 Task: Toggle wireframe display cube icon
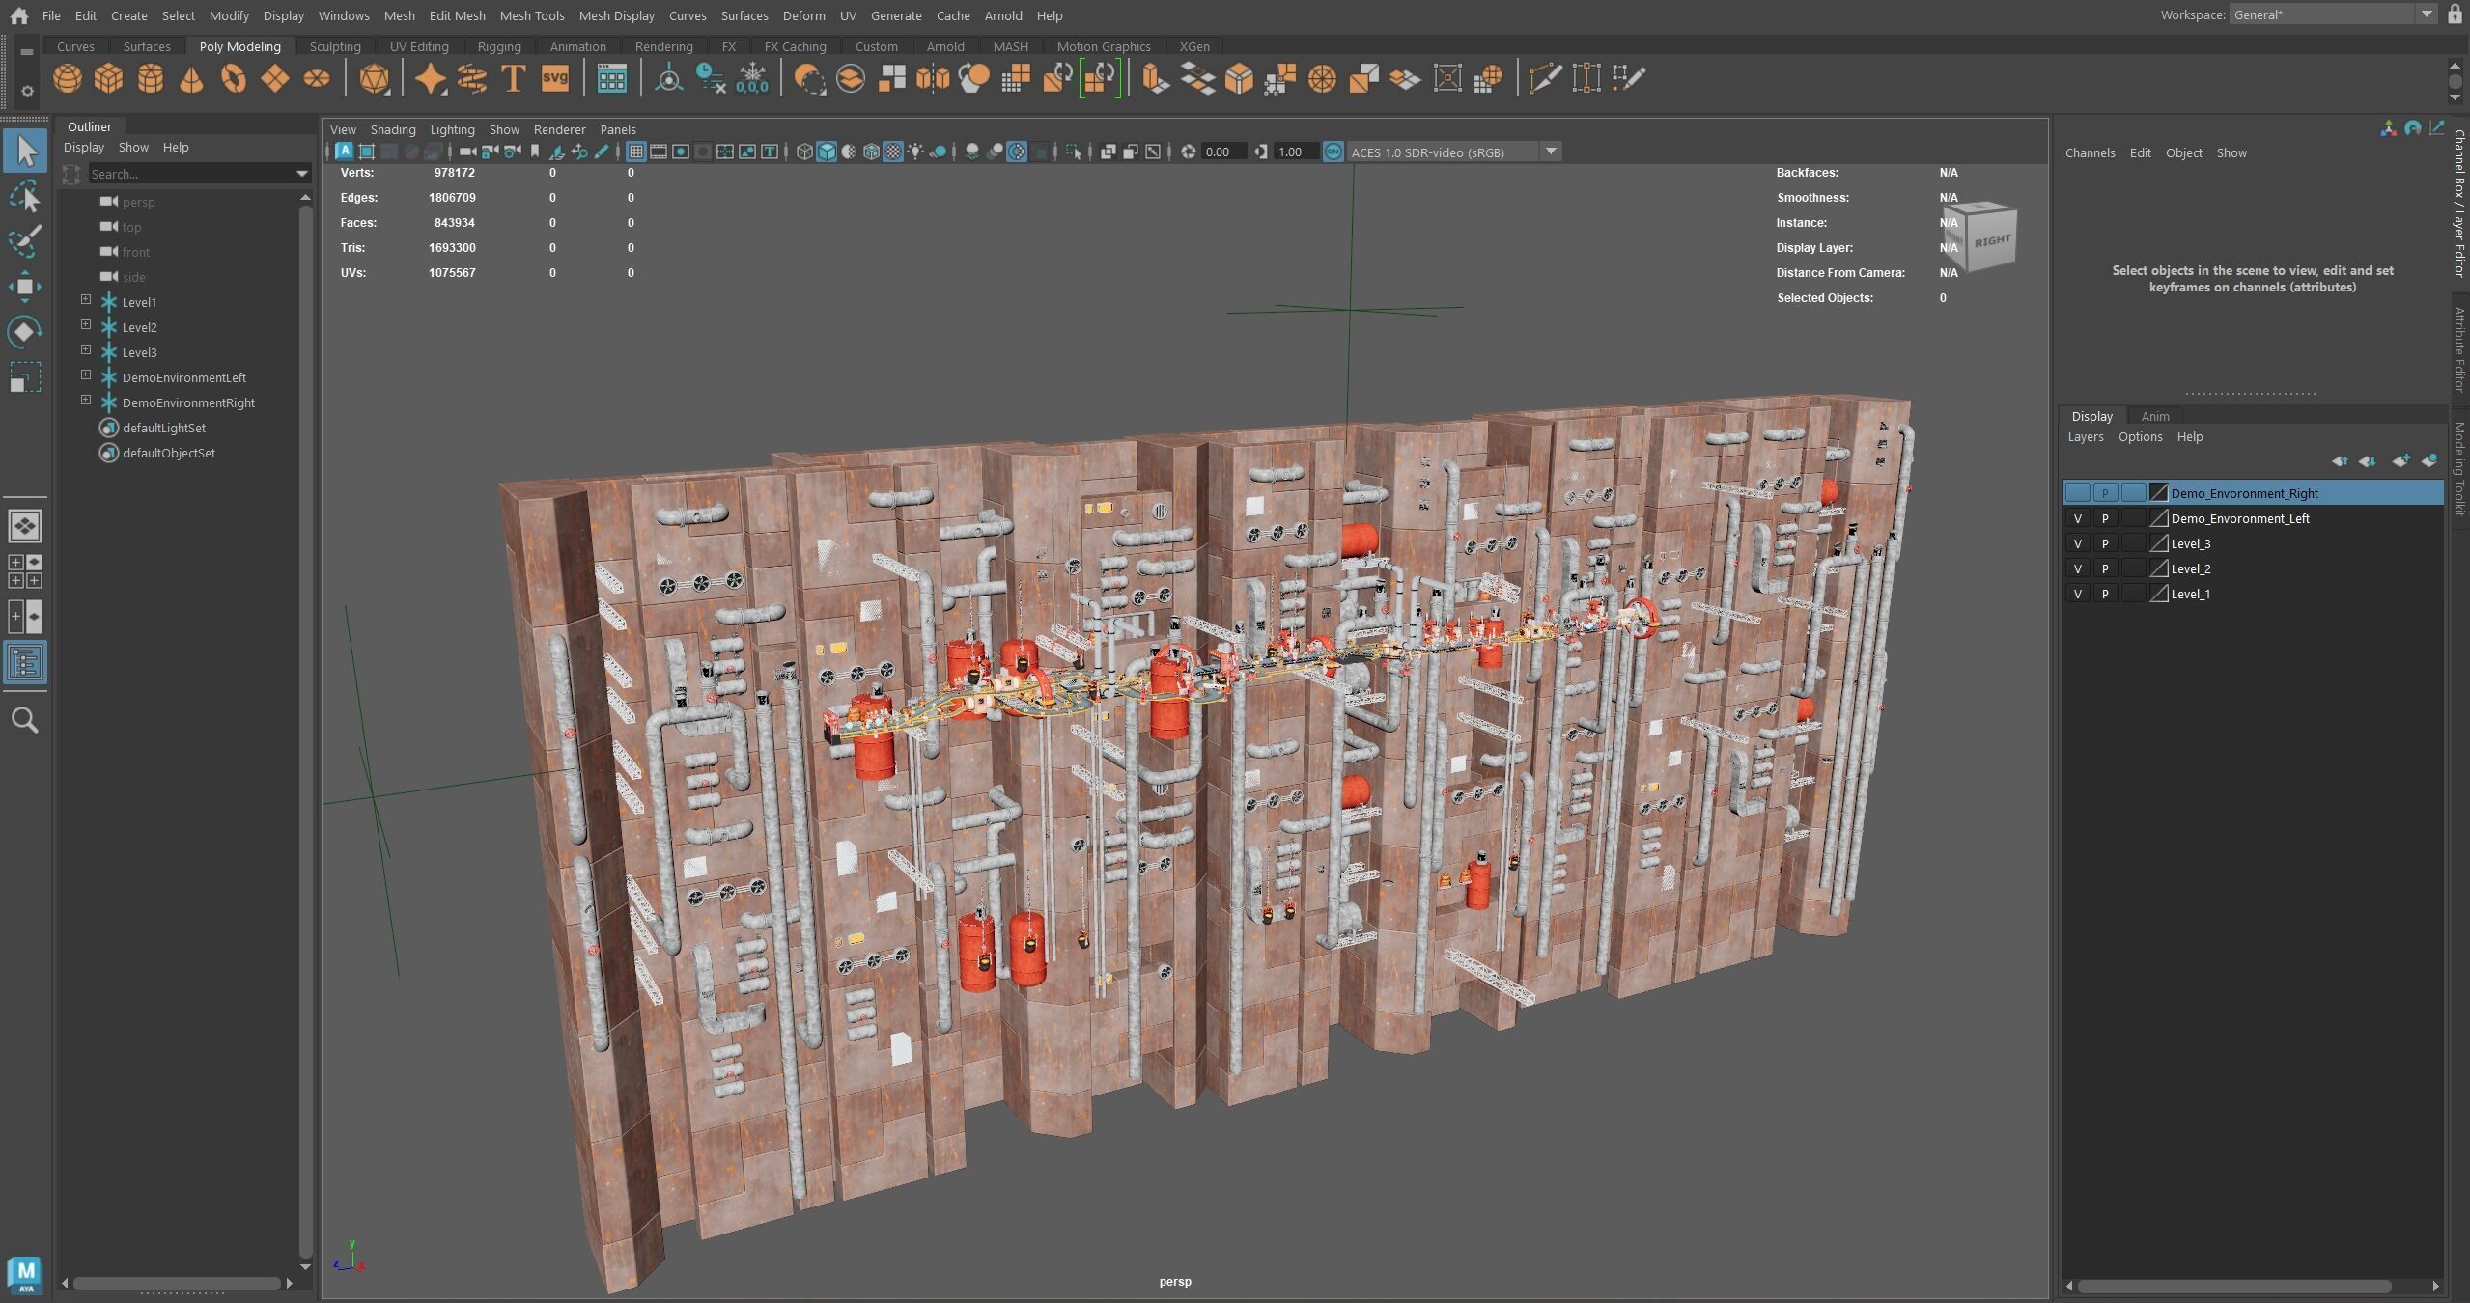tap(804, 152)
